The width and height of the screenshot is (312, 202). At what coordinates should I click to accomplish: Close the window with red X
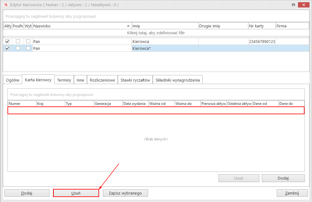point(304,5)
